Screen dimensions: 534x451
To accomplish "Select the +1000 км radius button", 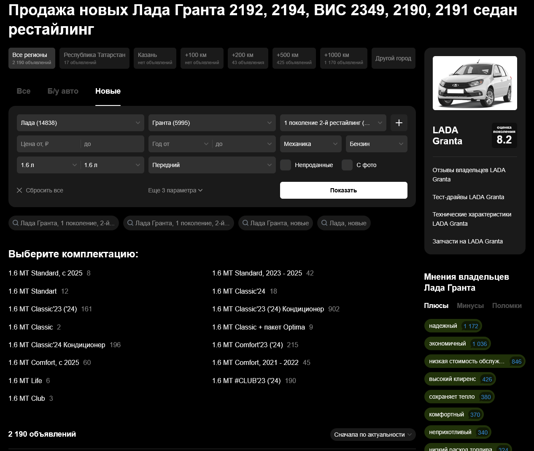I will (x=343, y=58).
